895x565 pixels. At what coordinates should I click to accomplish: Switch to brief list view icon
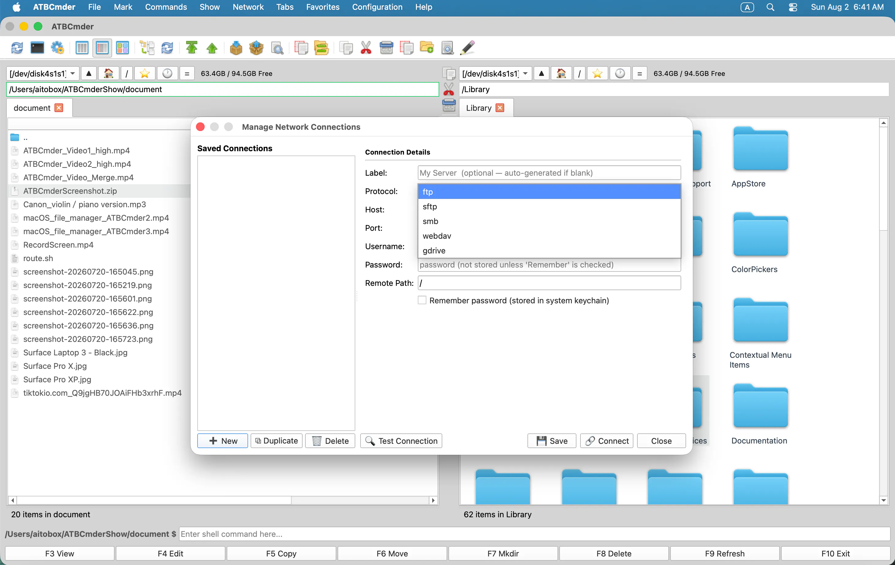click(82, 48)
